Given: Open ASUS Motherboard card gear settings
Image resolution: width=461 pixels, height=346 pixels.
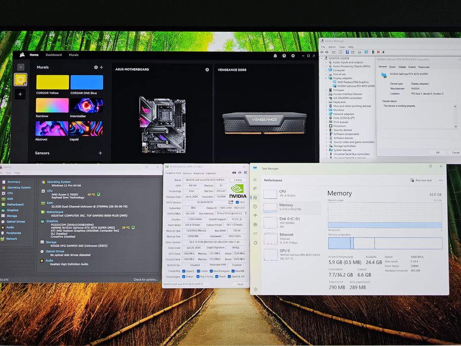Looking at the screenshot, I should click(207, 70).
